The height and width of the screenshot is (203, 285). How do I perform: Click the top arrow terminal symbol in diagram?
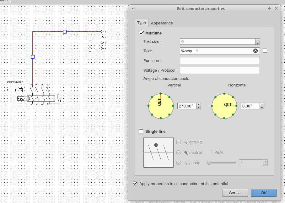(x=102, y=32)
